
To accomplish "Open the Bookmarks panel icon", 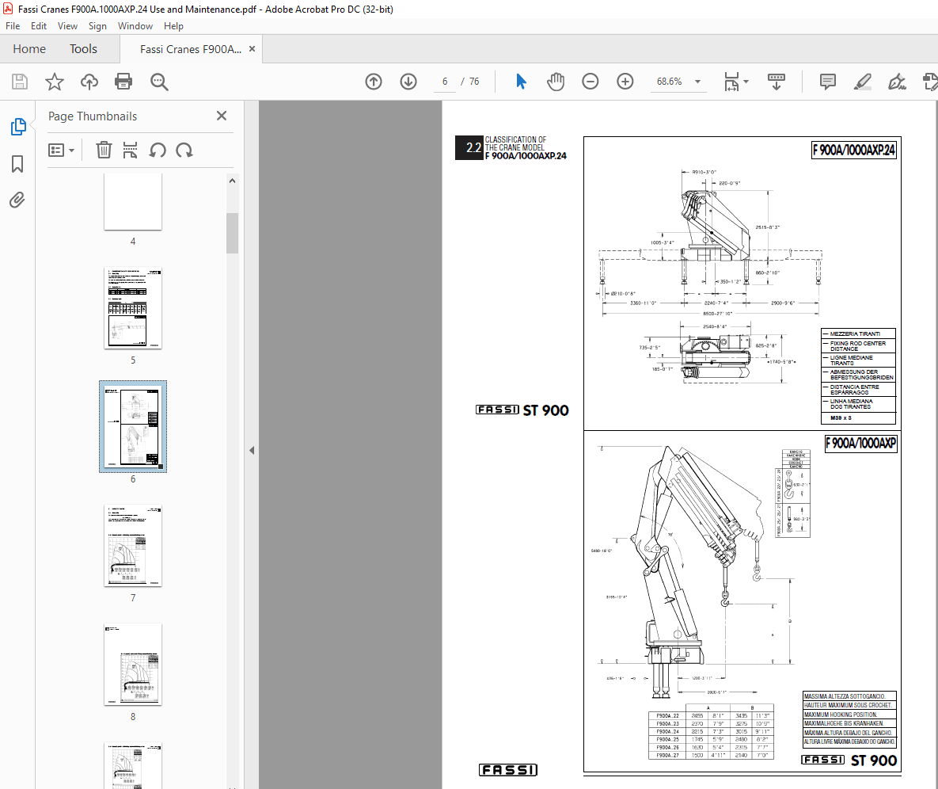I will pyautogui.click(x=17, y=163).
